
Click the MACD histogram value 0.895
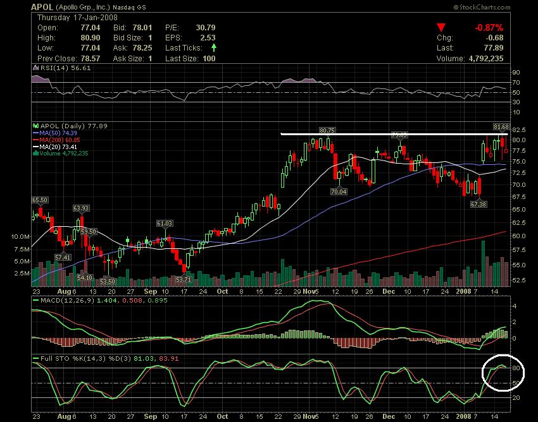tap(157, 301)
